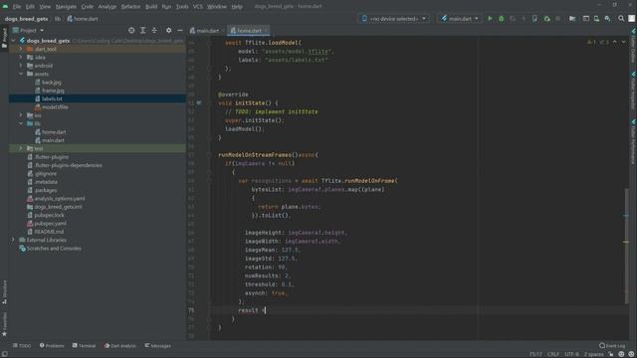Select labels.txt in the project tree
Screen dimensions: 637x358
[x=52, y=98]
